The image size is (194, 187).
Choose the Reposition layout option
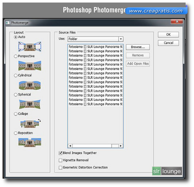16,133
